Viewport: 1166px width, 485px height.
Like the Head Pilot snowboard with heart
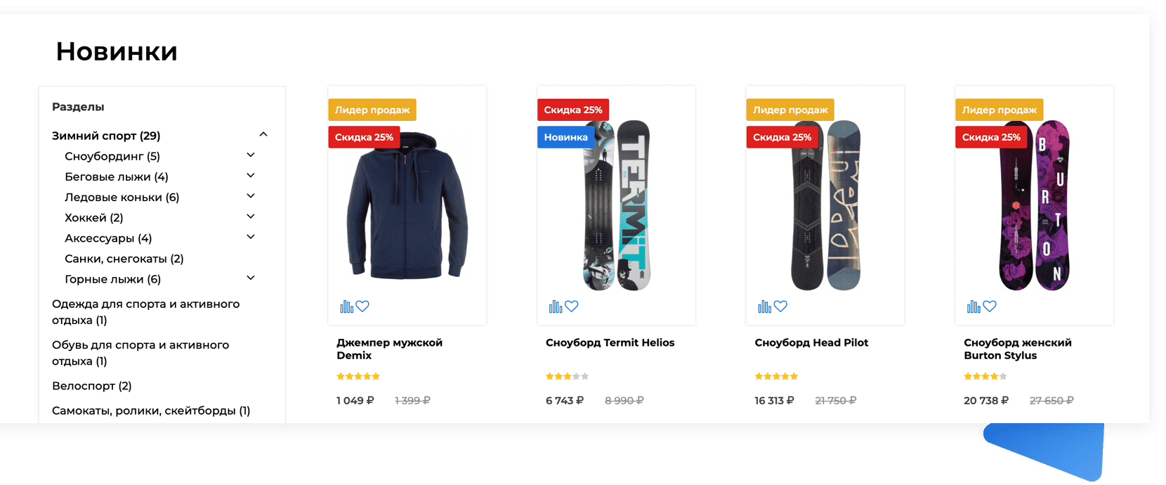pyautogui.click(x=780, y=306)
